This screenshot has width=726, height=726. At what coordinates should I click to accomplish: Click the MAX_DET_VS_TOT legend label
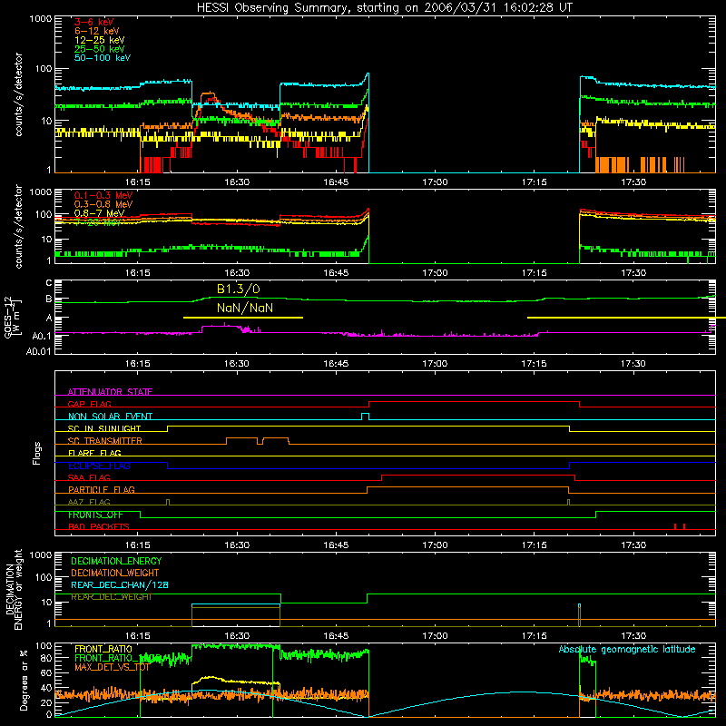click(112, 667)
